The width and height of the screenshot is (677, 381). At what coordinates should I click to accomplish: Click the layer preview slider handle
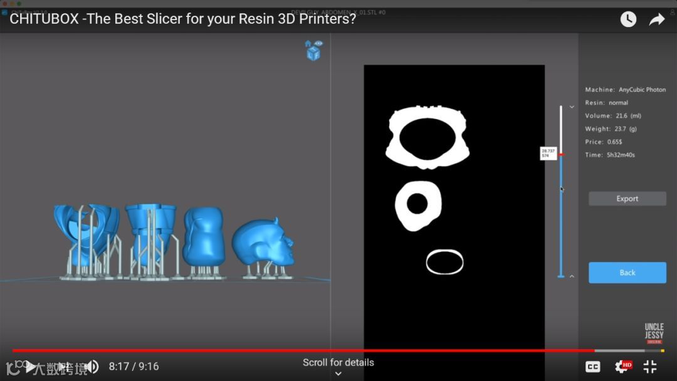point(561,155)
